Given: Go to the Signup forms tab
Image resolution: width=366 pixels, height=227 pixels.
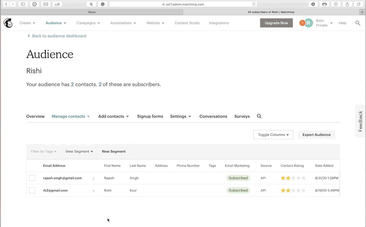Looking at the screenshot, I should click(150, 116).
